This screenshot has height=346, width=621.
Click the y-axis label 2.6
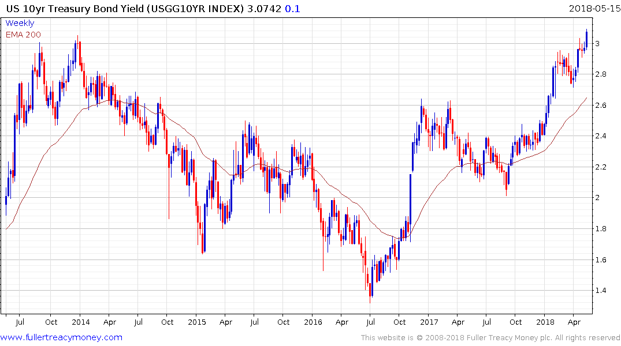(x=601, y=105)
